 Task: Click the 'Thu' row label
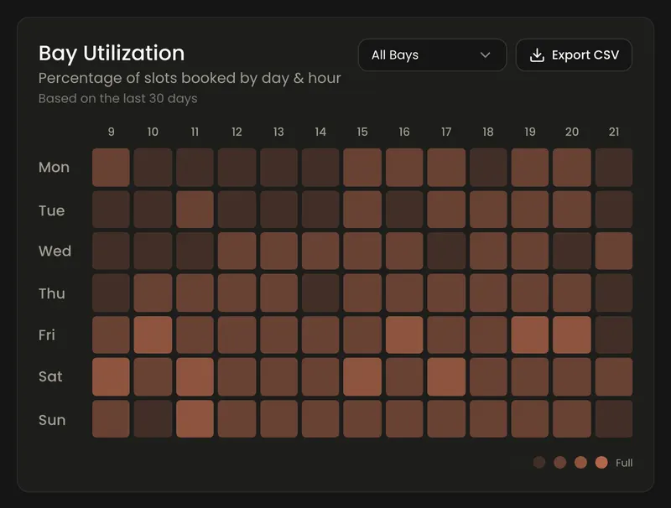52,293
